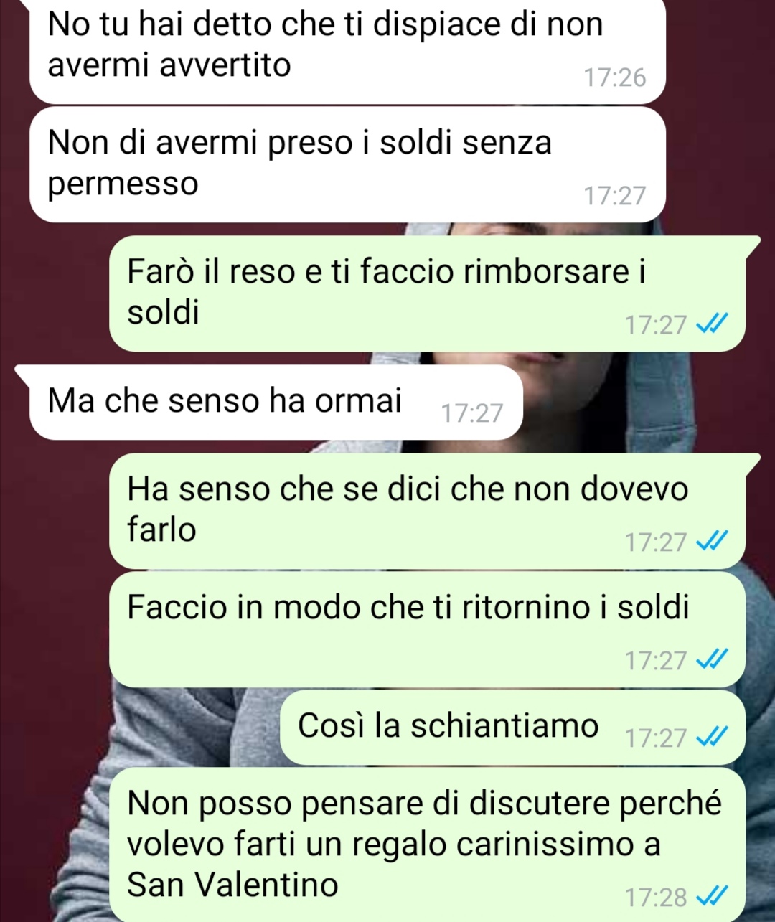Tap the words 'San Valentino' in last bubble

tap(232, 884)
